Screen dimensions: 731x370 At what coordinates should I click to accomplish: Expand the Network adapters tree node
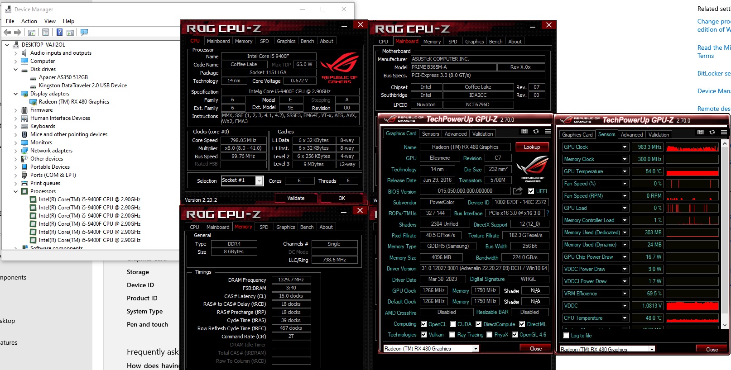click(15, 151)
